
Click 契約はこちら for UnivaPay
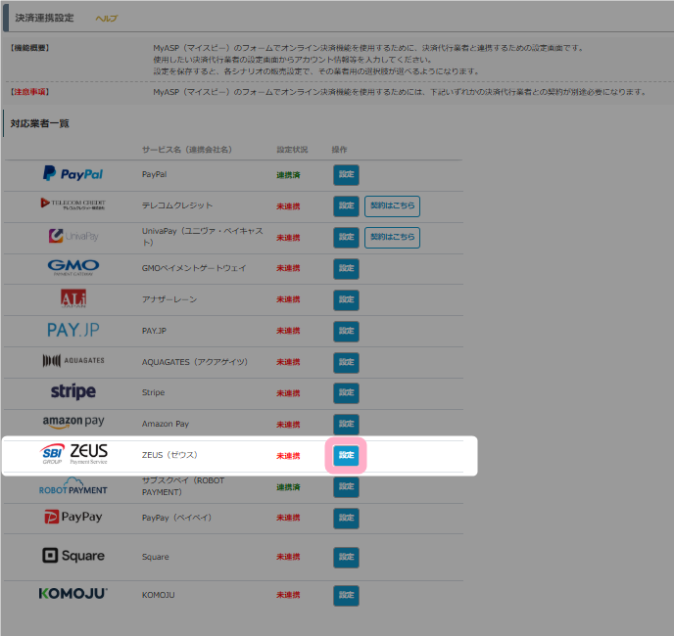392,237
